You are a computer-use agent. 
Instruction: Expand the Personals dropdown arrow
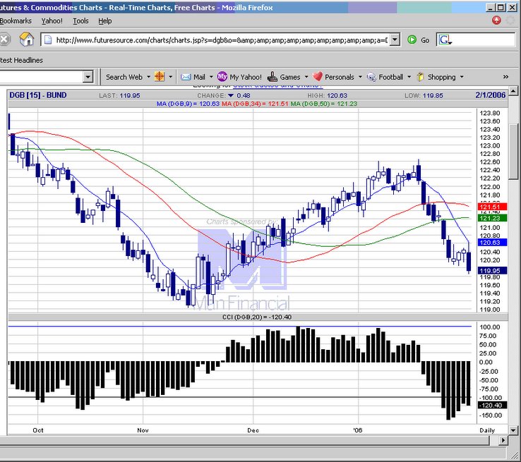pyautogui.click(x=360, y=77)
